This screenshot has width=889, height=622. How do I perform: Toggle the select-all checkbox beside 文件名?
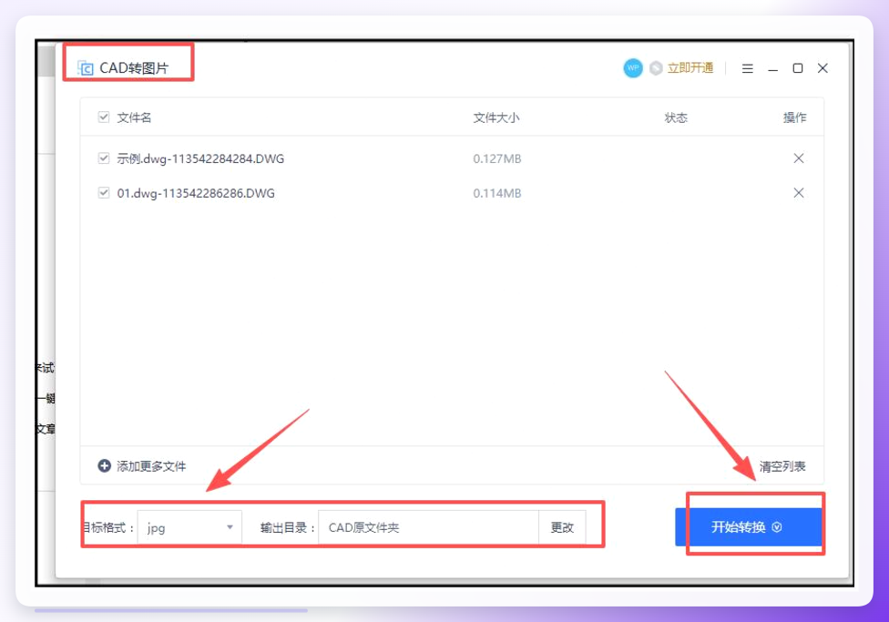pyautogui.click(x=104, y=117)
